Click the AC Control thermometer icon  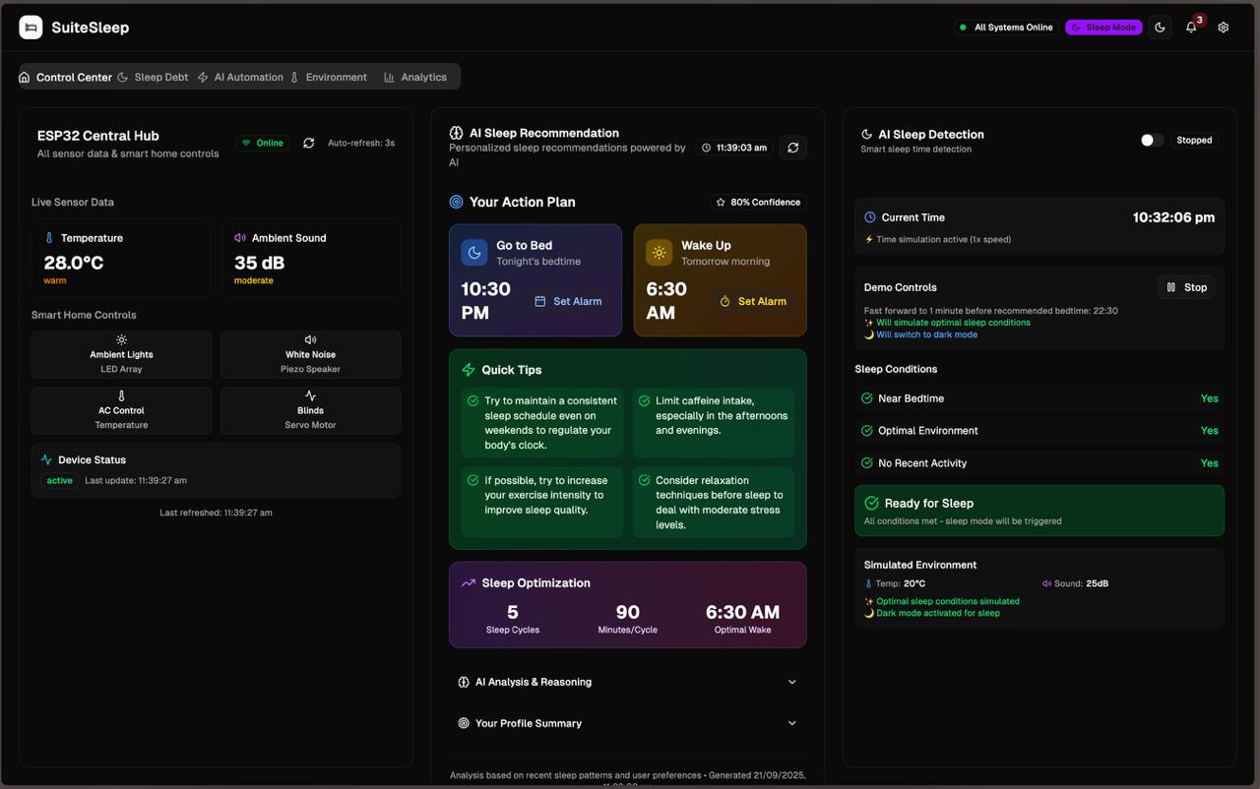[x=121, y=395]
